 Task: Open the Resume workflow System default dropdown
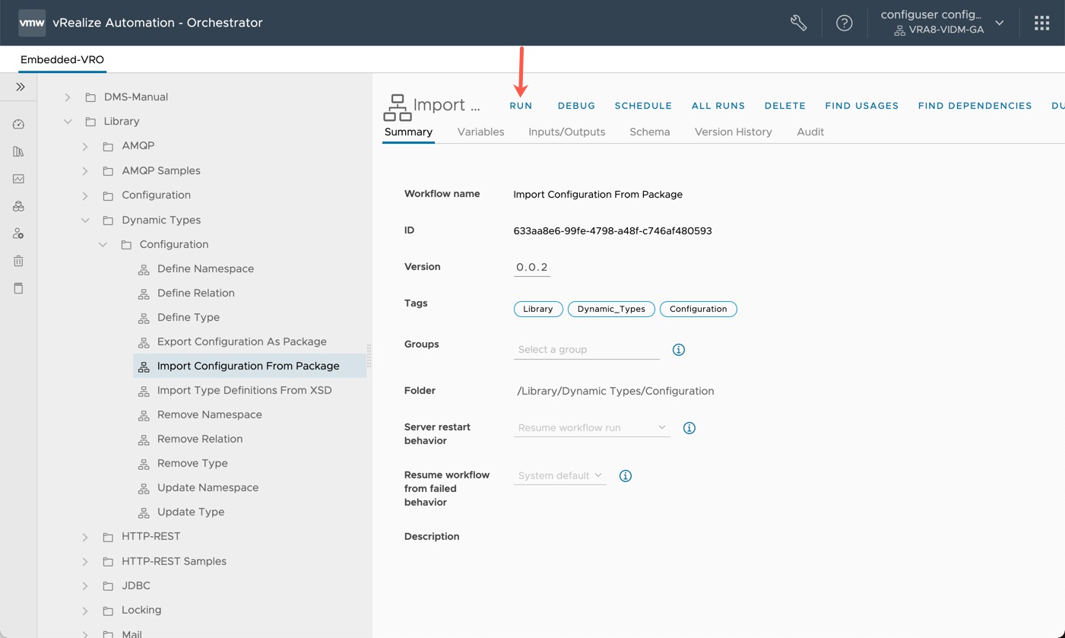[x=560, y=476]
